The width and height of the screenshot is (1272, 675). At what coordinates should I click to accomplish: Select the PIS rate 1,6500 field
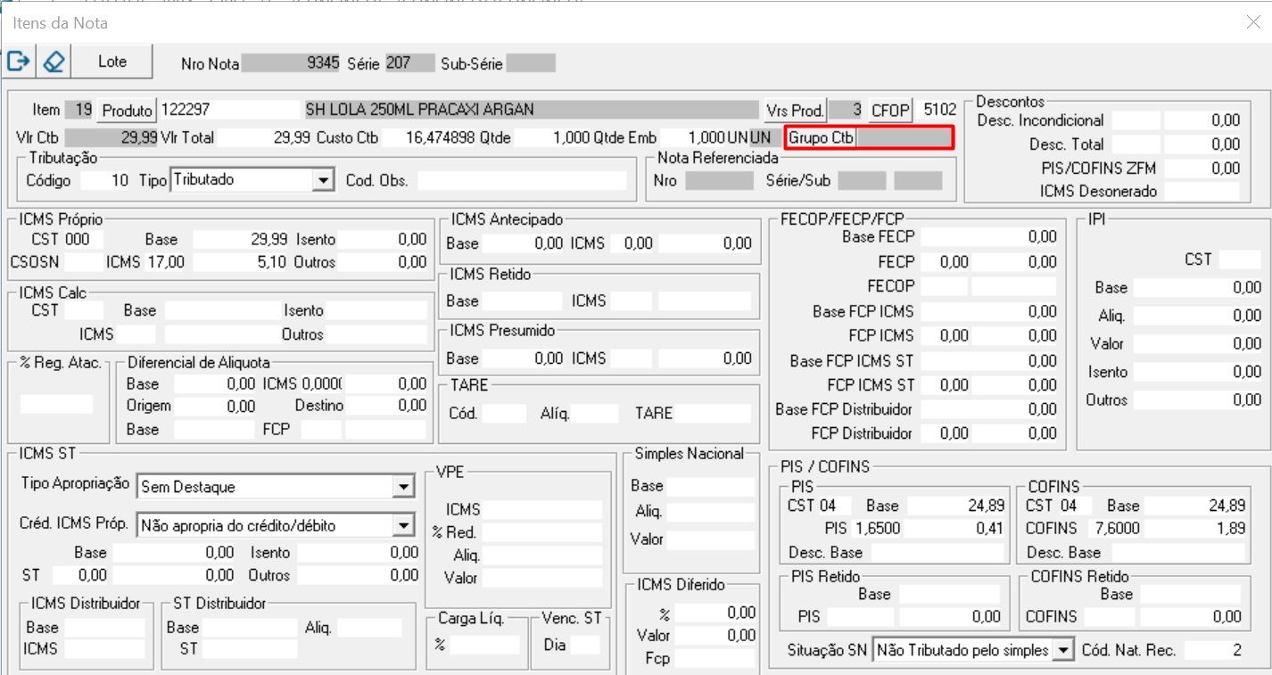pos(876,529)
